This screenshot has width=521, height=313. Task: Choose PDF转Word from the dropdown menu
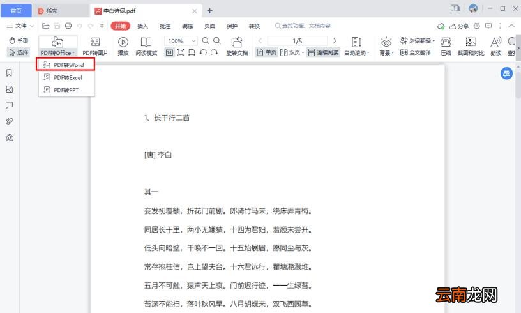tap(66, 65)
